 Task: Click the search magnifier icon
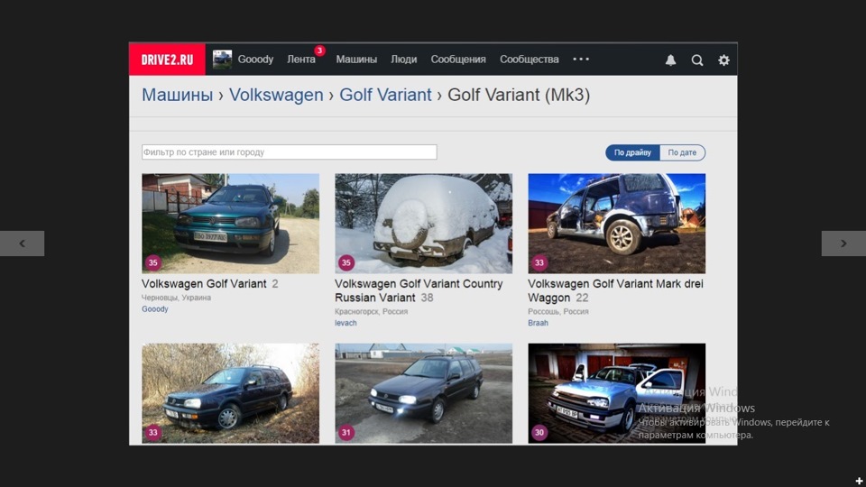coord(697,60)
